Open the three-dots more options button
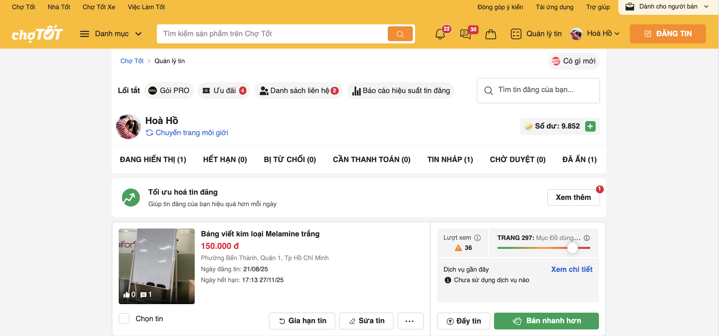 click(x=410, y=321)
